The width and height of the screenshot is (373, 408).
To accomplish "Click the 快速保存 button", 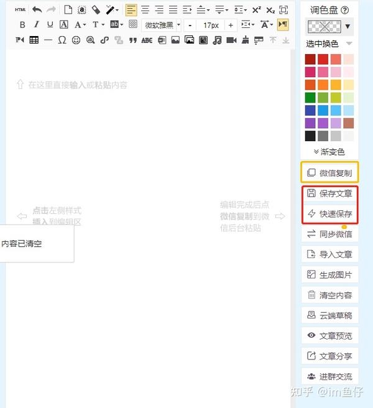I will point(330,214).
